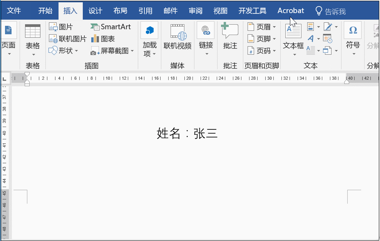Select the 插入 Insert tab
Viewport: 380px width, 241px height.
pyautogui.click(x=70, y=11)
